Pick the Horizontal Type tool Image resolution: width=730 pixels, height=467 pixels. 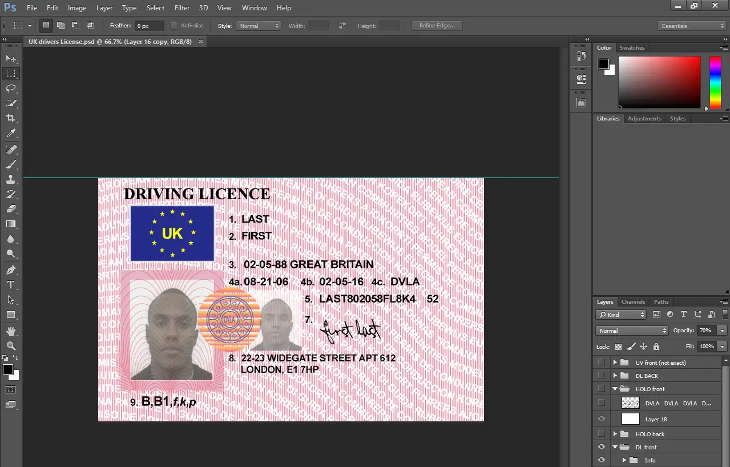click(x=11, y=284)
